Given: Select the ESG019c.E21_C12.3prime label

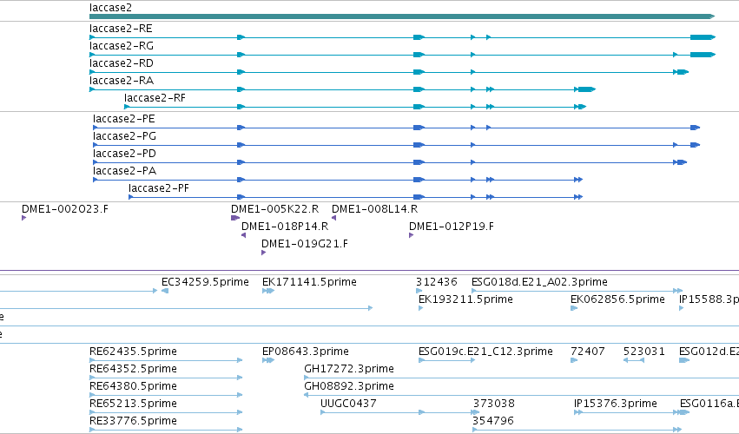Looking at the screenshot, I should pos(485,352).
